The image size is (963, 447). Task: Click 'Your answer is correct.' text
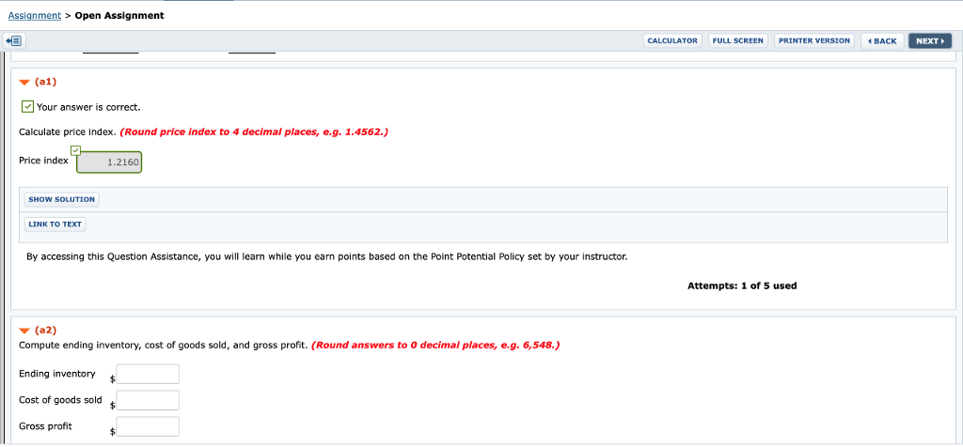[88, 107]
